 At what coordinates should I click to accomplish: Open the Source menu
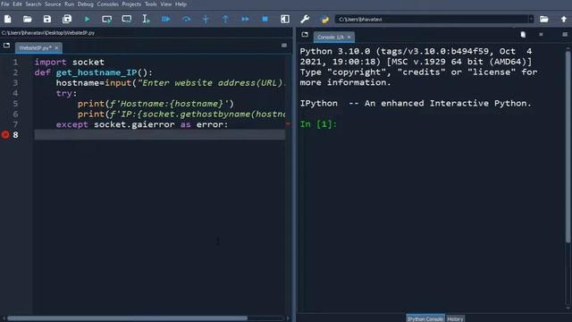pyautogui.click(x=53, y=4)
